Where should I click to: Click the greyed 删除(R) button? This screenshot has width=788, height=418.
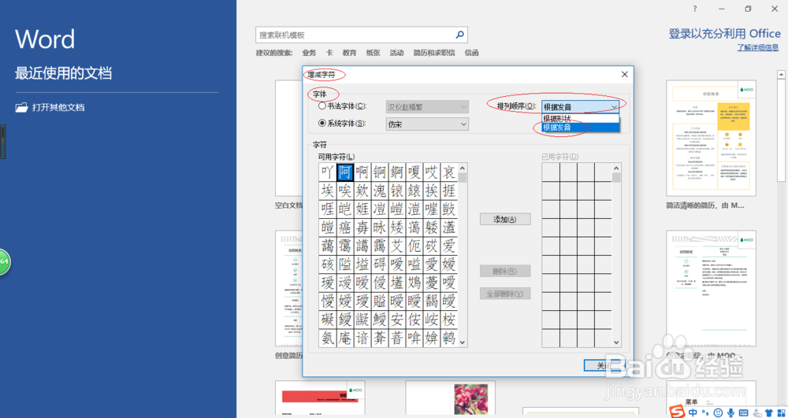[x=505, y=272]
